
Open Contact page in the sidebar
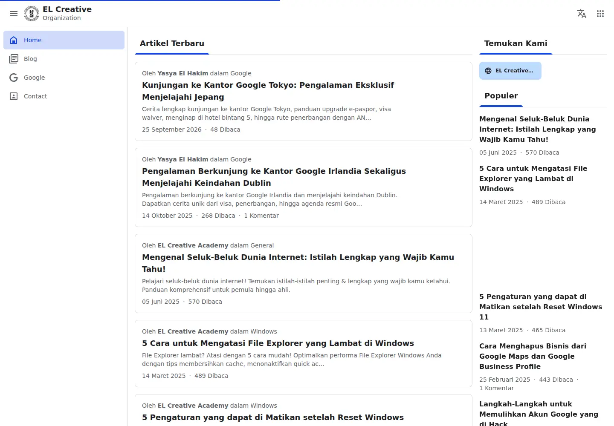[x=64, y=96]
